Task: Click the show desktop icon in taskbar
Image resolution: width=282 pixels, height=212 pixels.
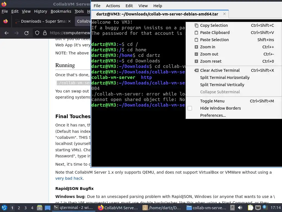Action: 48,208
